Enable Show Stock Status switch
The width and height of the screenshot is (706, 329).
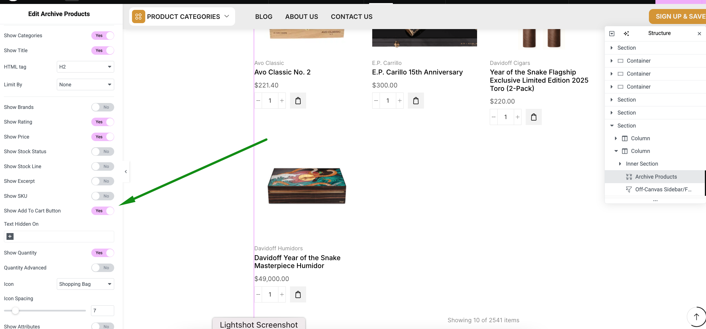coord(103,152)
